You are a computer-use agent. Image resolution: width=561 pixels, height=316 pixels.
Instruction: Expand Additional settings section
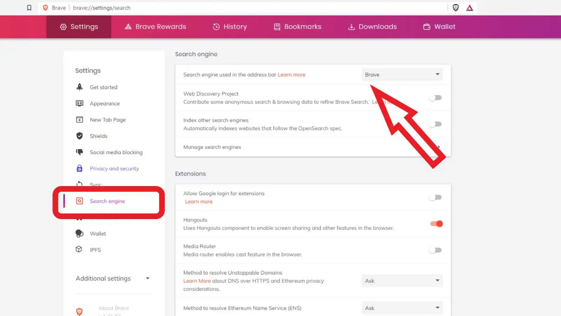pos(113,278)
